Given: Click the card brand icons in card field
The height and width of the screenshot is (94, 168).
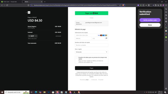Looking at the screenshot, I should click(102, 35).
